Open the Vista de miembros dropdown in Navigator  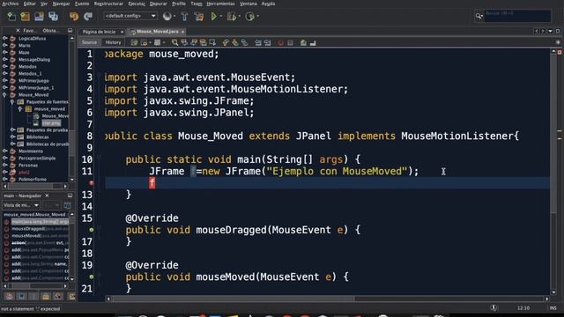21,205
